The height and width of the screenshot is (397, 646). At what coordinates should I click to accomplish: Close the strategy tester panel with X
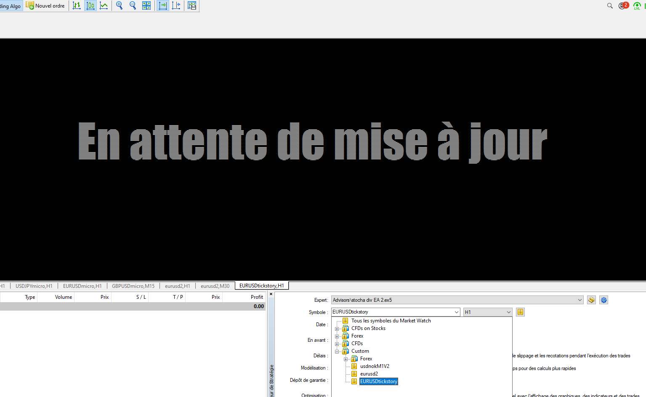(x=271, y=294)
